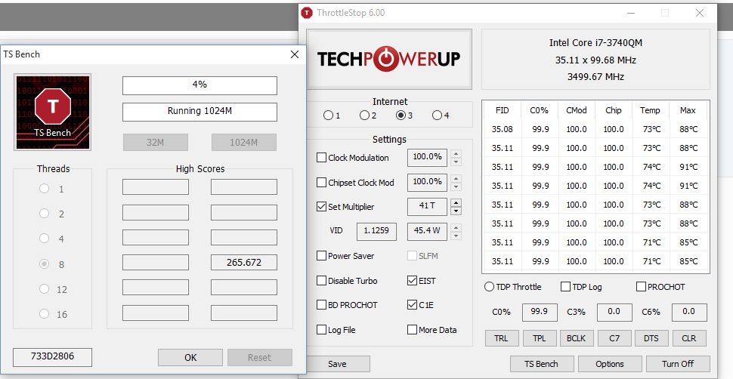Close the ThrottleStop window
The image size is (733, 379).
(699, 13)
